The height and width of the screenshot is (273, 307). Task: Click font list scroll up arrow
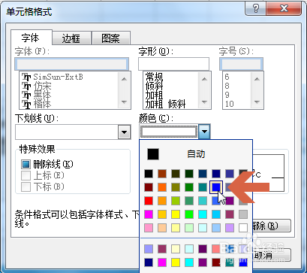[x=124, y=79]
